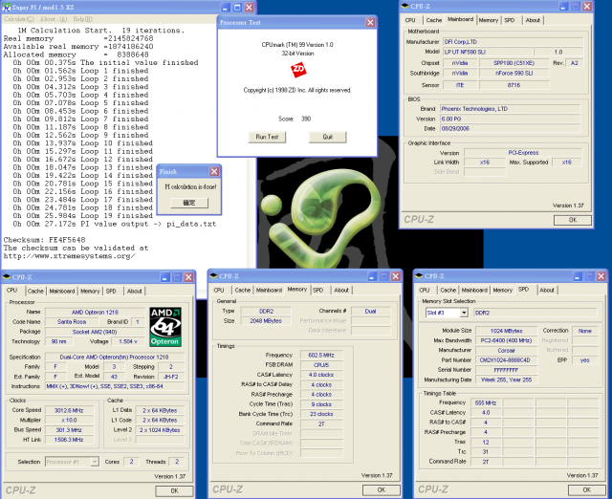This screenshot has height=499, width=612.
Task: Maximize the Super PI window
Action: coord(237,8)
